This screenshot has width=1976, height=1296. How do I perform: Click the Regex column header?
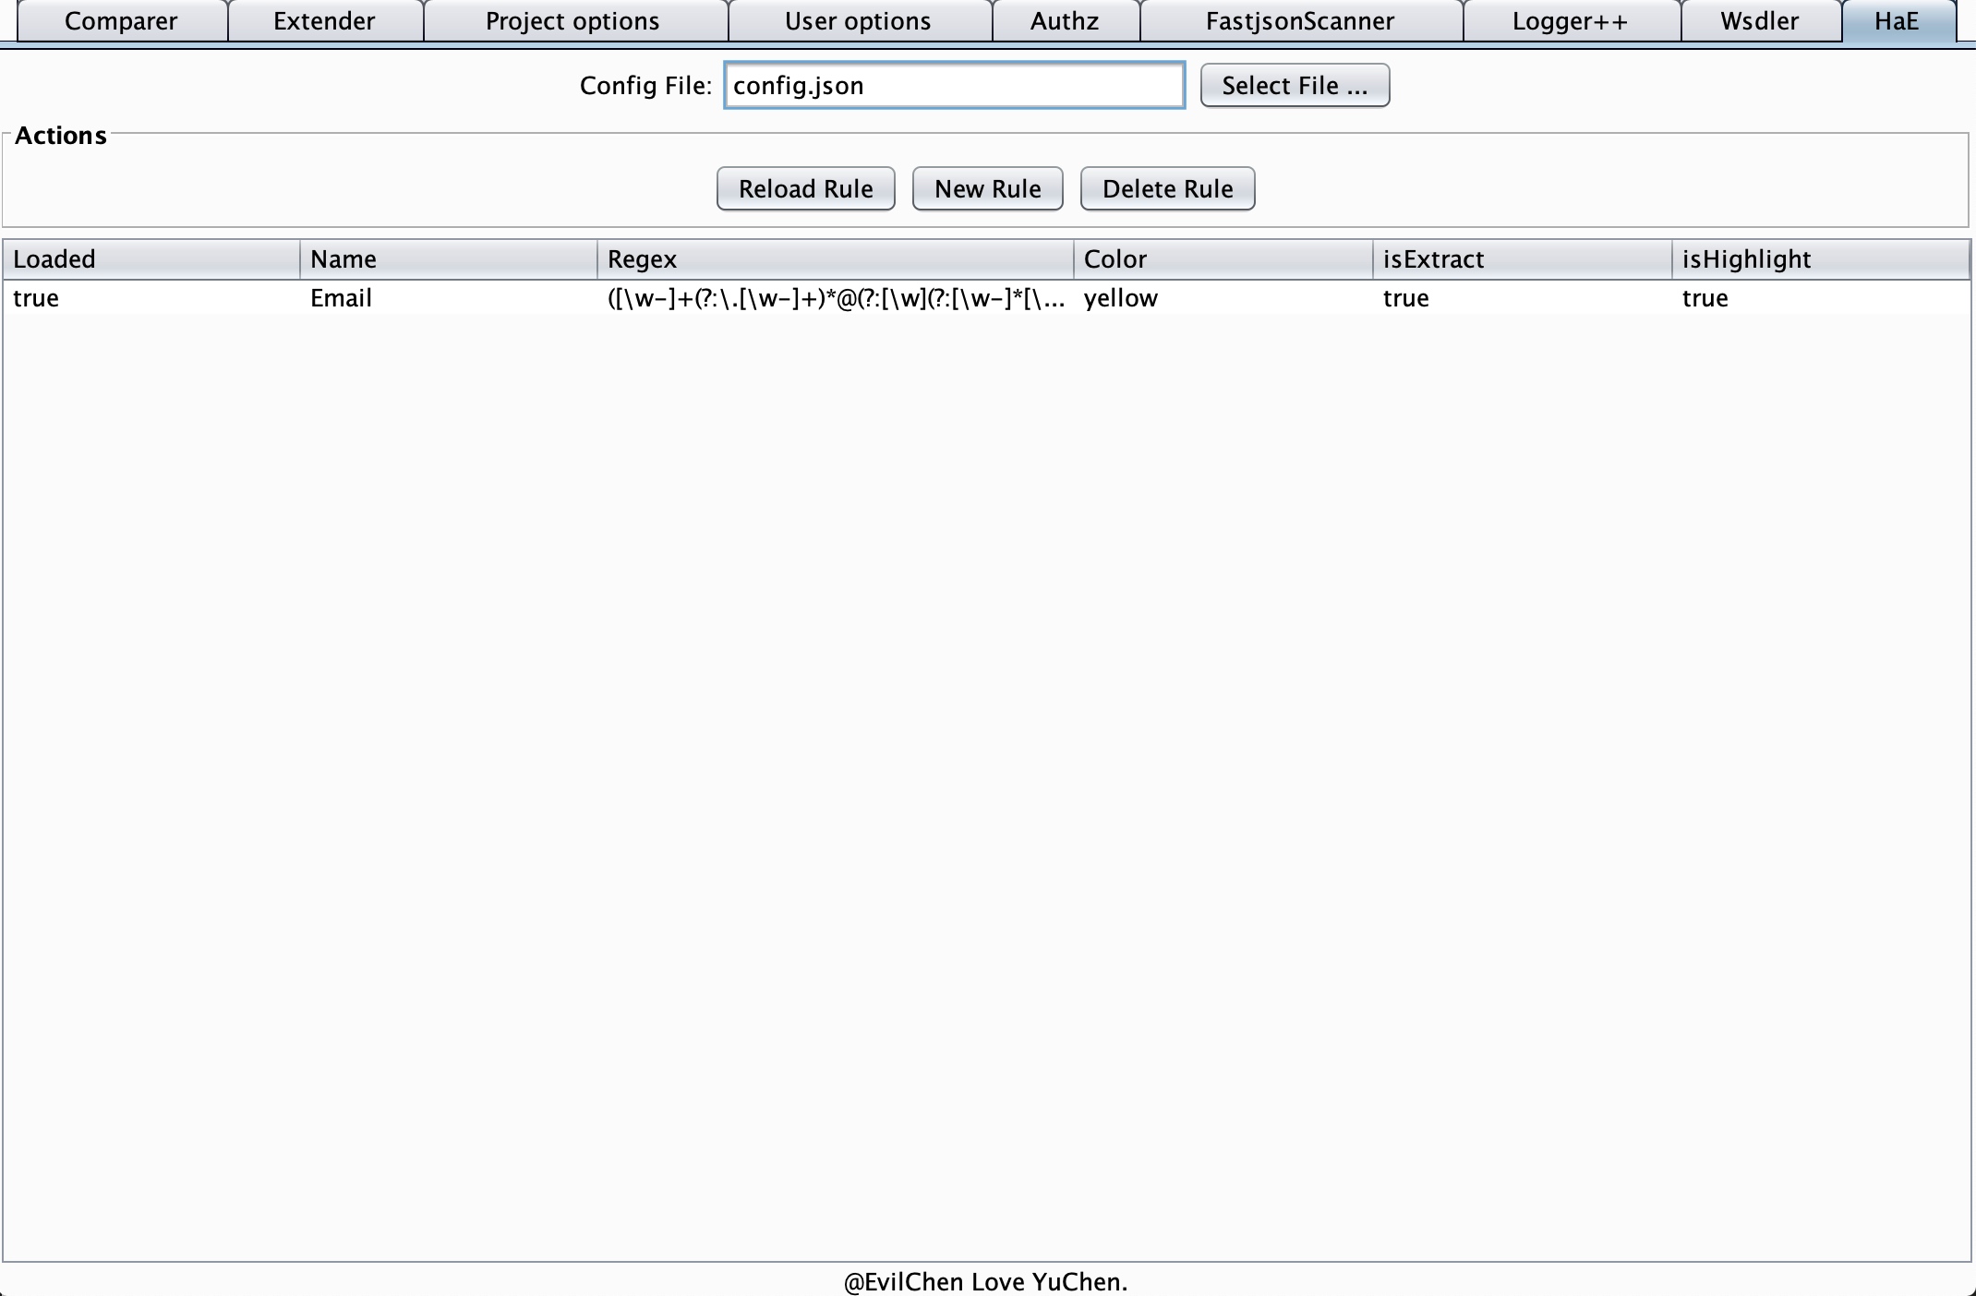pyautogui.click(x=834, y=259)
